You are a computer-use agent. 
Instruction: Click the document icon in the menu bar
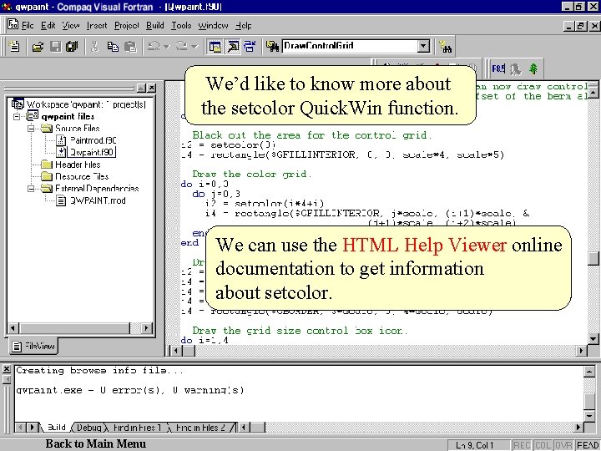[13, 24]
